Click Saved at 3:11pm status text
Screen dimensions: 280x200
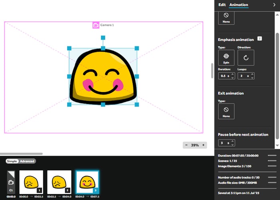coord(238,193)
